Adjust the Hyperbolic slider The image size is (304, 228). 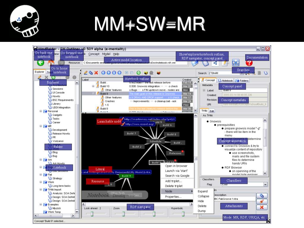(x=183, y=214)
